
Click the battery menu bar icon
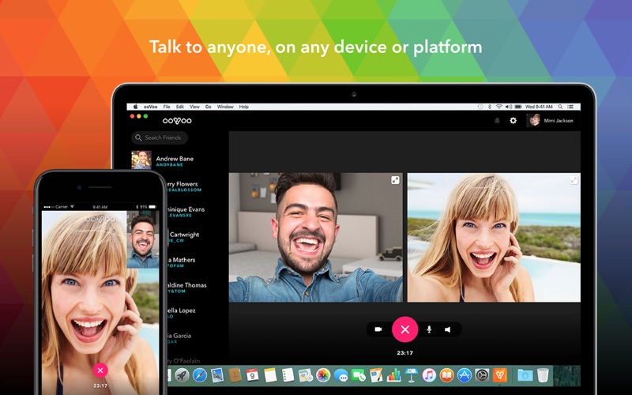[518, 107]
